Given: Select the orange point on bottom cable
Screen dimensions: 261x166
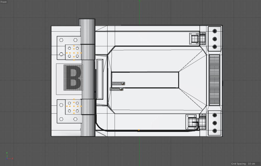Looking at the screenshot, I should click(139, 130).
